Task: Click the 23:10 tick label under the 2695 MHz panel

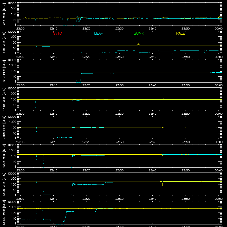Action: coord(53,142)
